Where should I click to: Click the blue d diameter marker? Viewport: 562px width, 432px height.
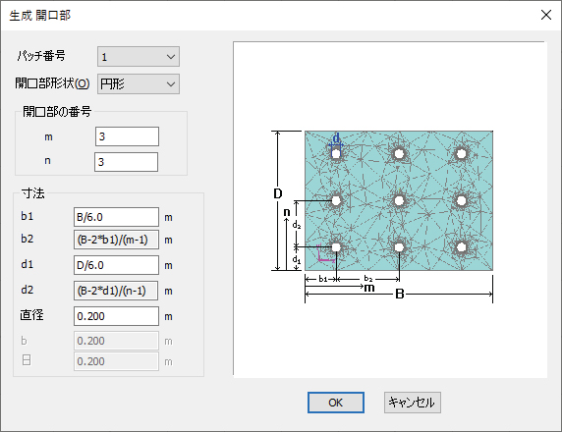pos(336,139)
